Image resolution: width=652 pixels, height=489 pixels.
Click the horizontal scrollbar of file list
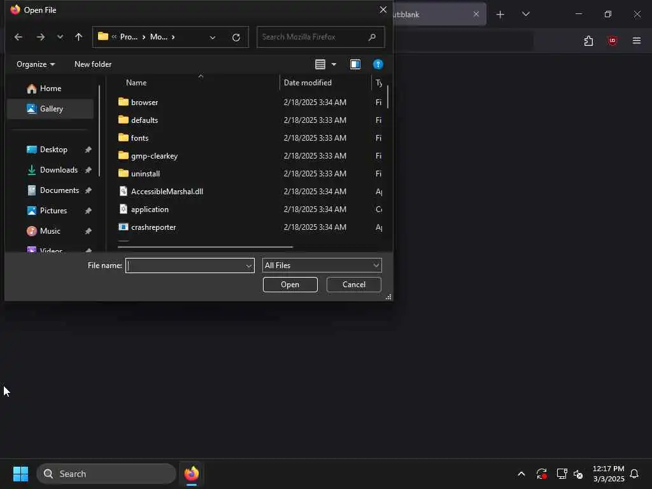click(206, 247)
